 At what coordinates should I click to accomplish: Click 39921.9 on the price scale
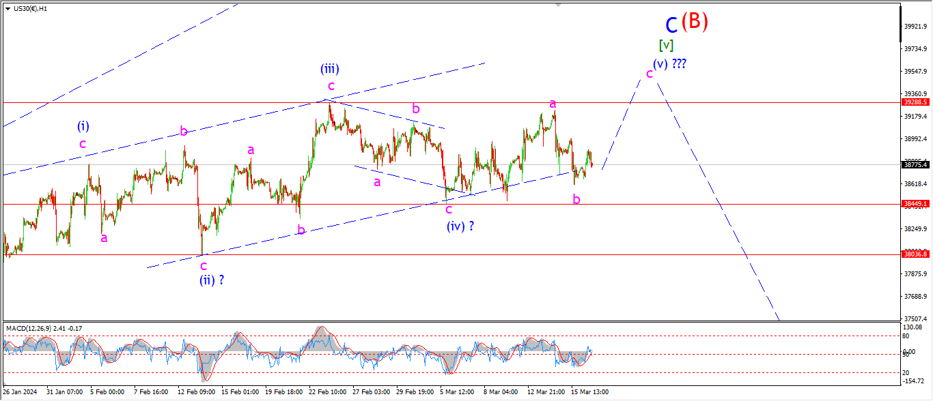pyautogui.click(x=914, y=26)
